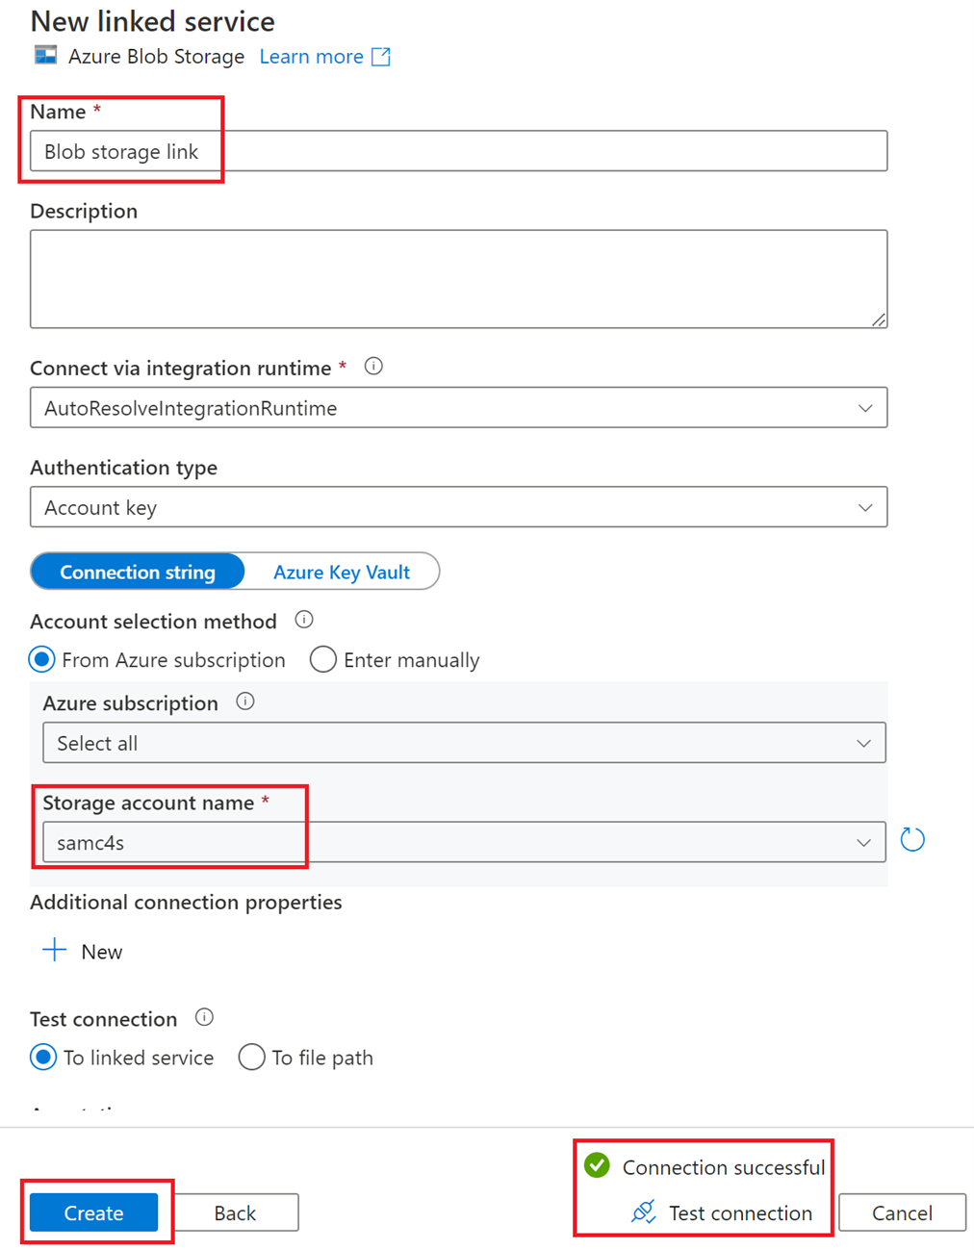Choose To linked service test option

tap(43, 1057)
